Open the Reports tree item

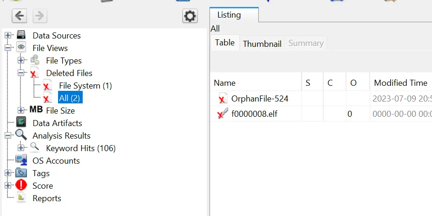pyautogui.click(x=46, y=198)
